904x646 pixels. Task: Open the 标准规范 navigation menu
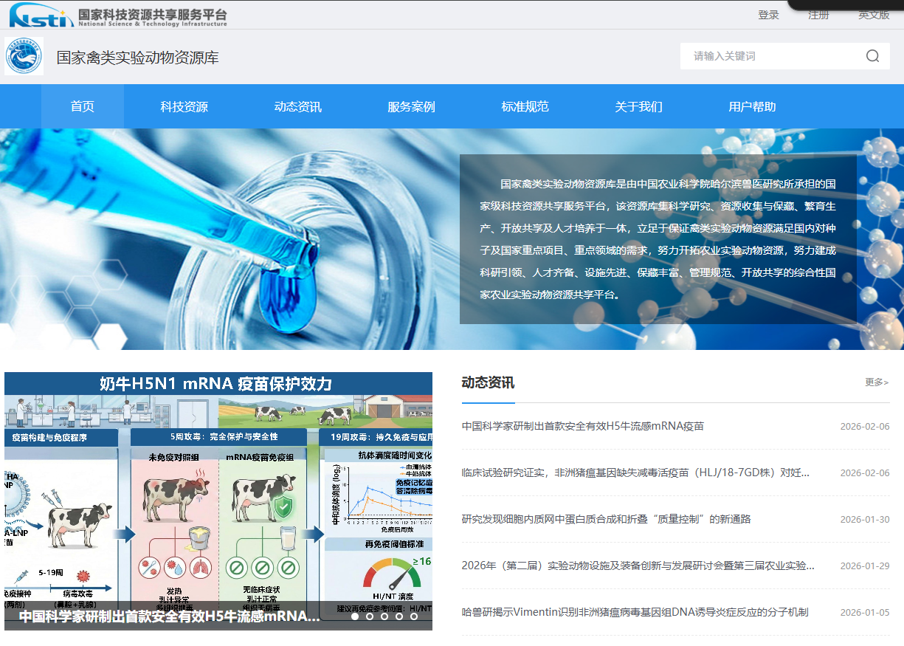pos(525,106)
